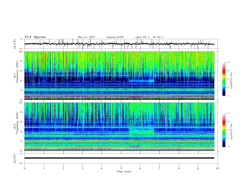Screen dimensions: 245x189
Task: Click the 'station=ATH' label
Action: point(115,37)
